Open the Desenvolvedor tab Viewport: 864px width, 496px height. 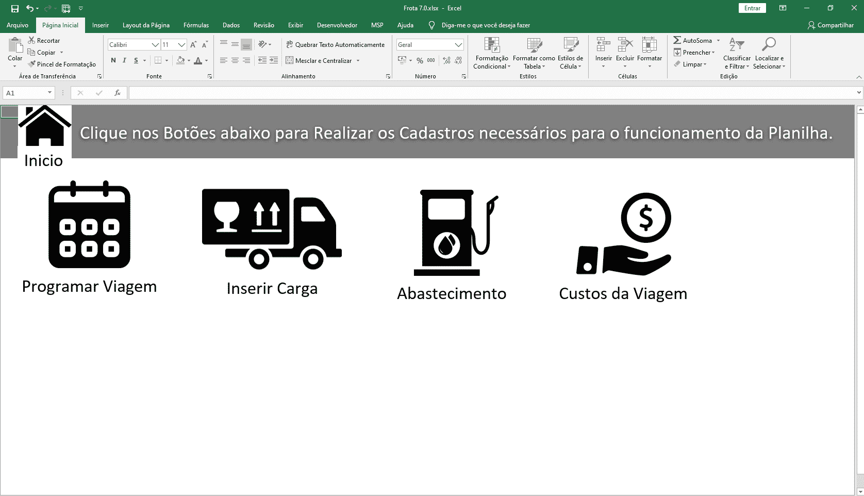click(x=337, y=25)
